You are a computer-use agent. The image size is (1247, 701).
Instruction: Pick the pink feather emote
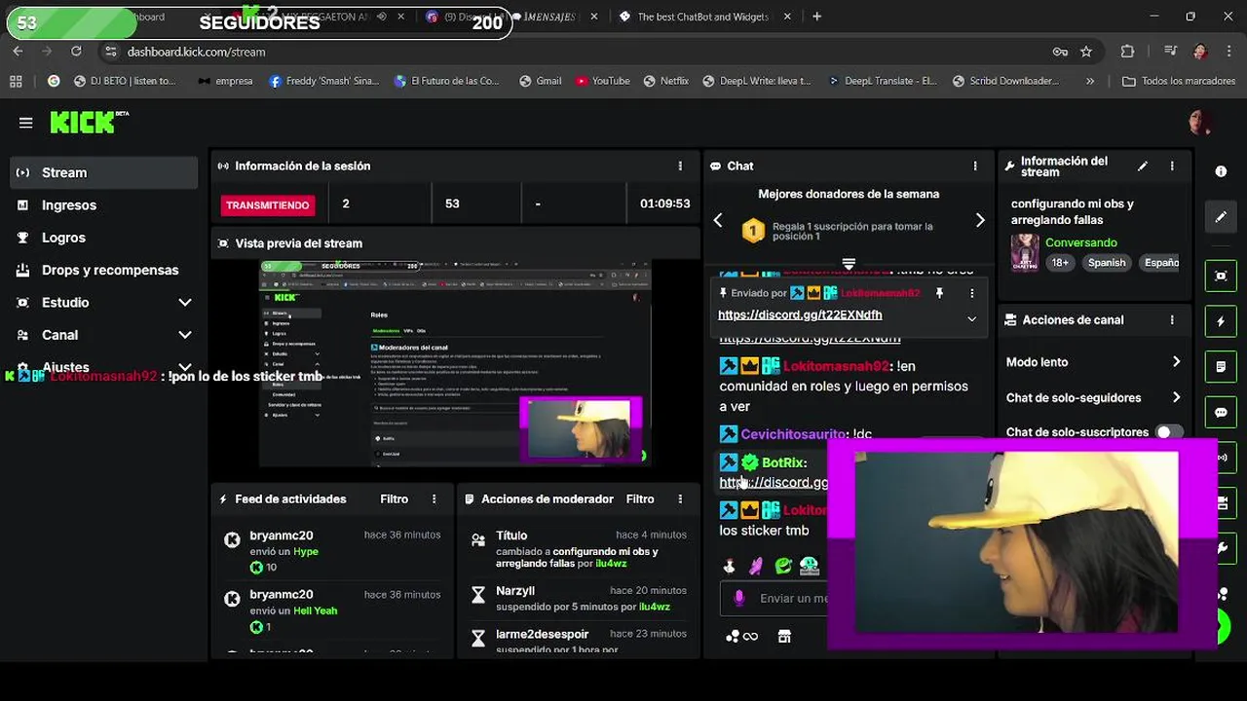pos(756,566)
